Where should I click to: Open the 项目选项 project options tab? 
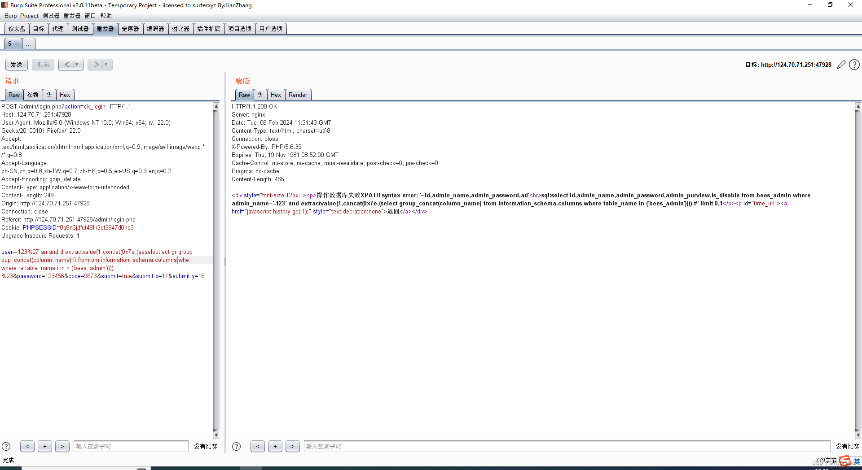coord(240,29)
